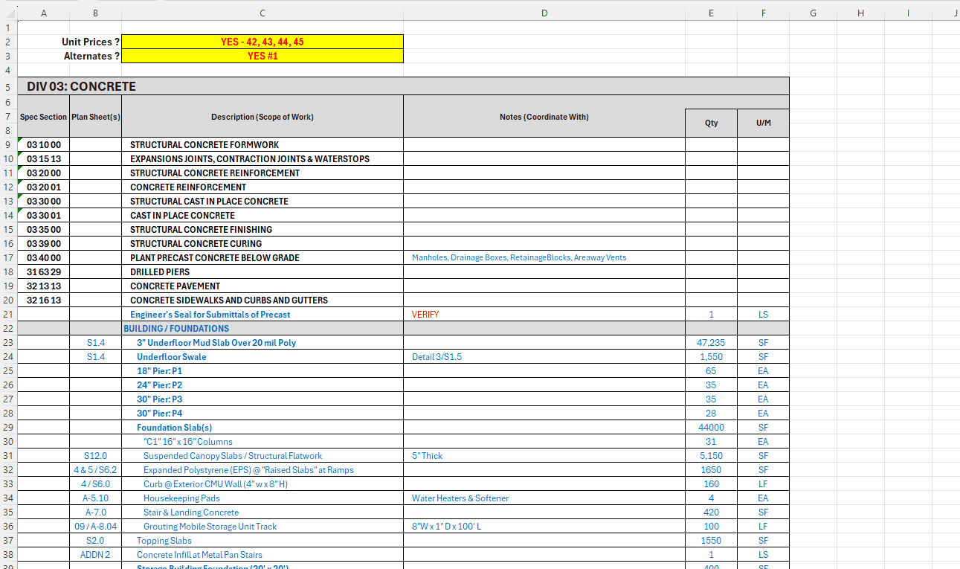The image size is (960, 569).
Task: Click 'STRUCTURAL CAST IN PLACE CONCRETE' cell
Action: [262, 201]
